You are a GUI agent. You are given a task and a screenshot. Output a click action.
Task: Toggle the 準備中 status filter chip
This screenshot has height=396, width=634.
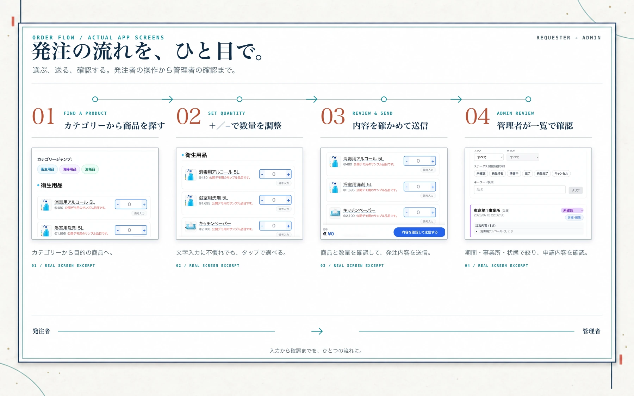(x=514, y=174)
